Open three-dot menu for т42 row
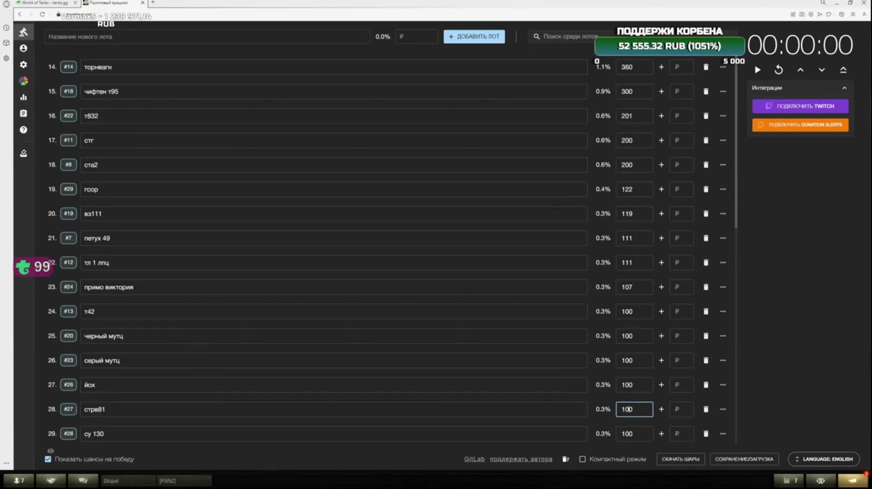Viewport: 872px width, 489px height. pyautogui.click(x=722, y=312)
